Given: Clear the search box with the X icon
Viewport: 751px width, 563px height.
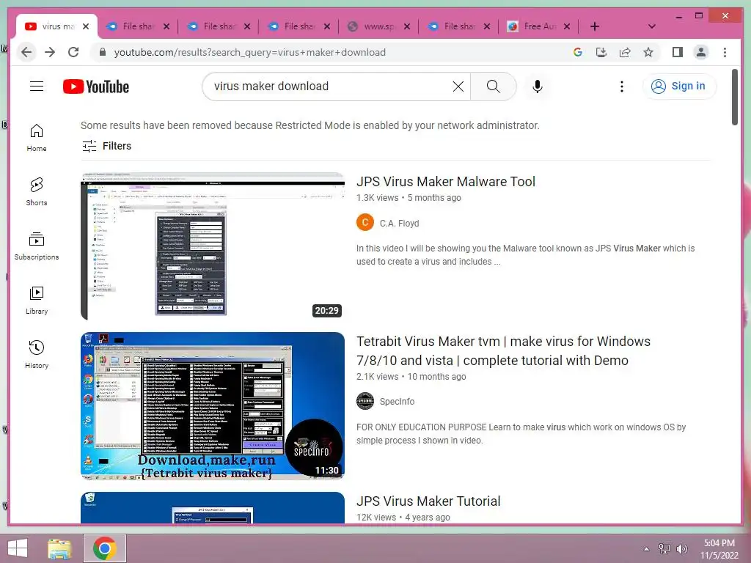Looking at the screenshot, I should [x=458, y=87].
